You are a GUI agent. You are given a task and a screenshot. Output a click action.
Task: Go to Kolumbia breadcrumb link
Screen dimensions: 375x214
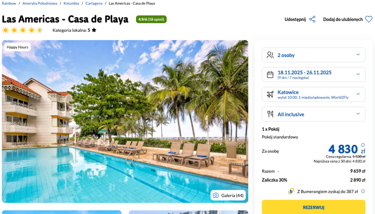(71, 3)
